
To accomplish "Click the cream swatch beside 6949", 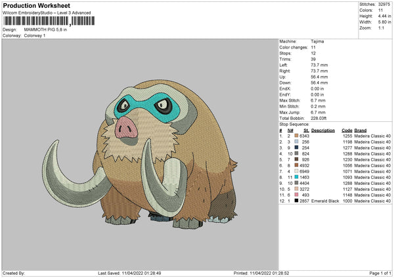I will point(296,171).
